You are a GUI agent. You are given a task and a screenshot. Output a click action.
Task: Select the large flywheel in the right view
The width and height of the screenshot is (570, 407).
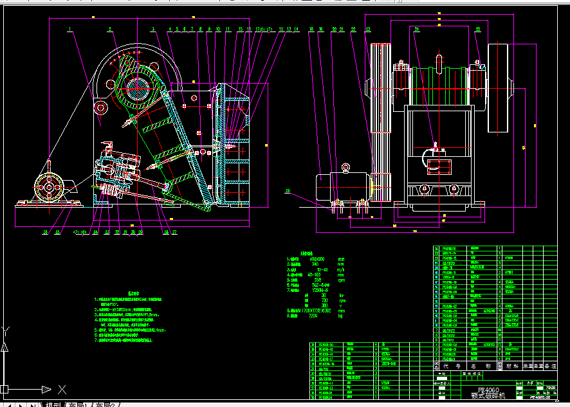coord(498,88)
